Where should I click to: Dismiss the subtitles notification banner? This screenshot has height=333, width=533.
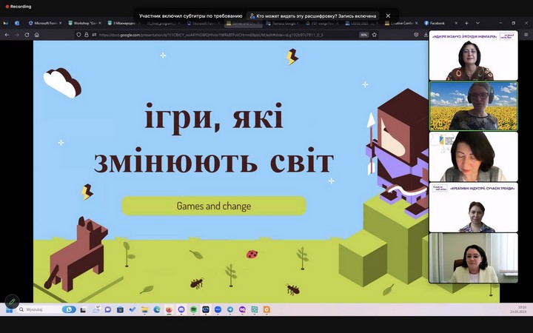(x=388, y=16)
